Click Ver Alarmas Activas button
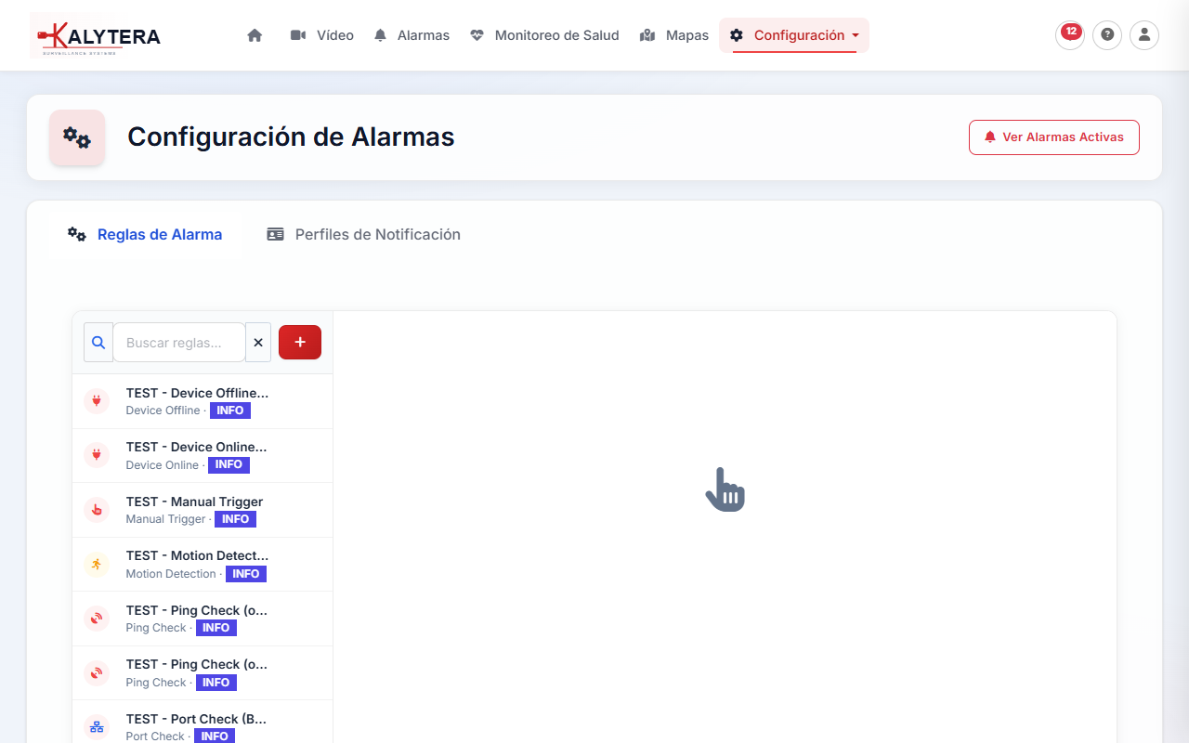 click(x=1054, y=137)
